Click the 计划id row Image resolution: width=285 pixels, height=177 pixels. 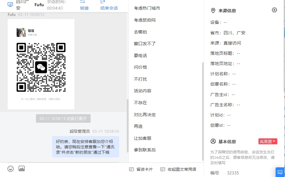tap(220, 115)
